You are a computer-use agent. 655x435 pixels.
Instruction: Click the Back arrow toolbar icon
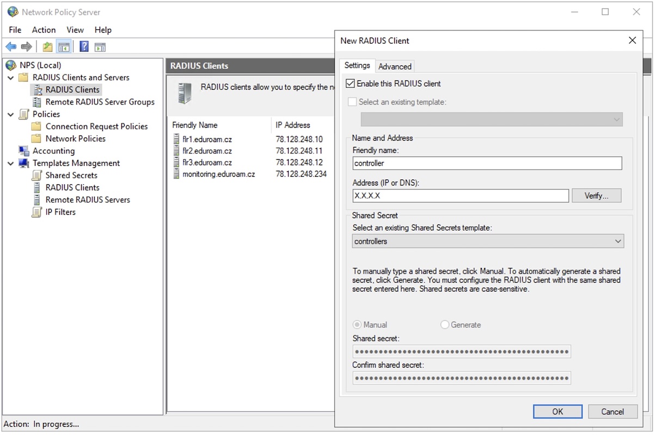click(11, 47)
